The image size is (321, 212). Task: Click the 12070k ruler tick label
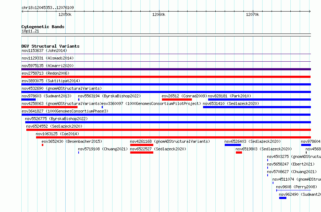pyautogui.click(x=252, y=14)
